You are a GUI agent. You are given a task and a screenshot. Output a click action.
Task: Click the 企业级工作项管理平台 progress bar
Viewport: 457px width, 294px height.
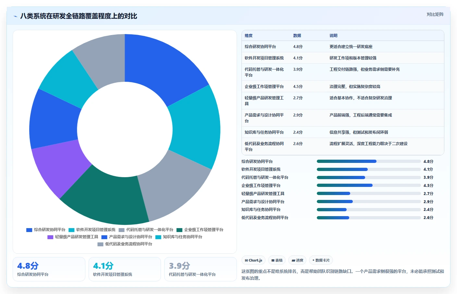click(369, 185)
